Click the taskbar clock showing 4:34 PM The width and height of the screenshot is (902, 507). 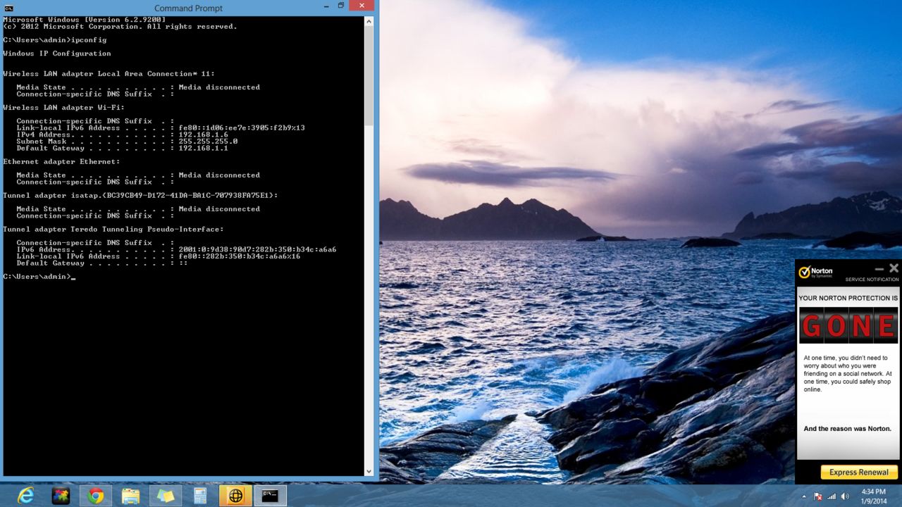coord(873,496)
